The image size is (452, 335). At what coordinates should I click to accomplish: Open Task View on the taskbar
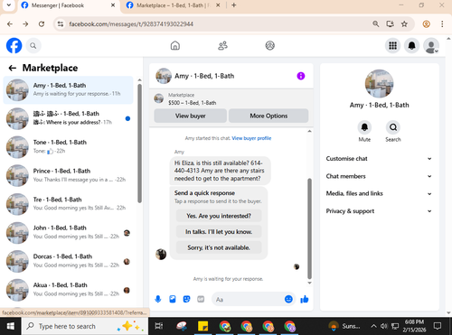[x=158, y=326]
